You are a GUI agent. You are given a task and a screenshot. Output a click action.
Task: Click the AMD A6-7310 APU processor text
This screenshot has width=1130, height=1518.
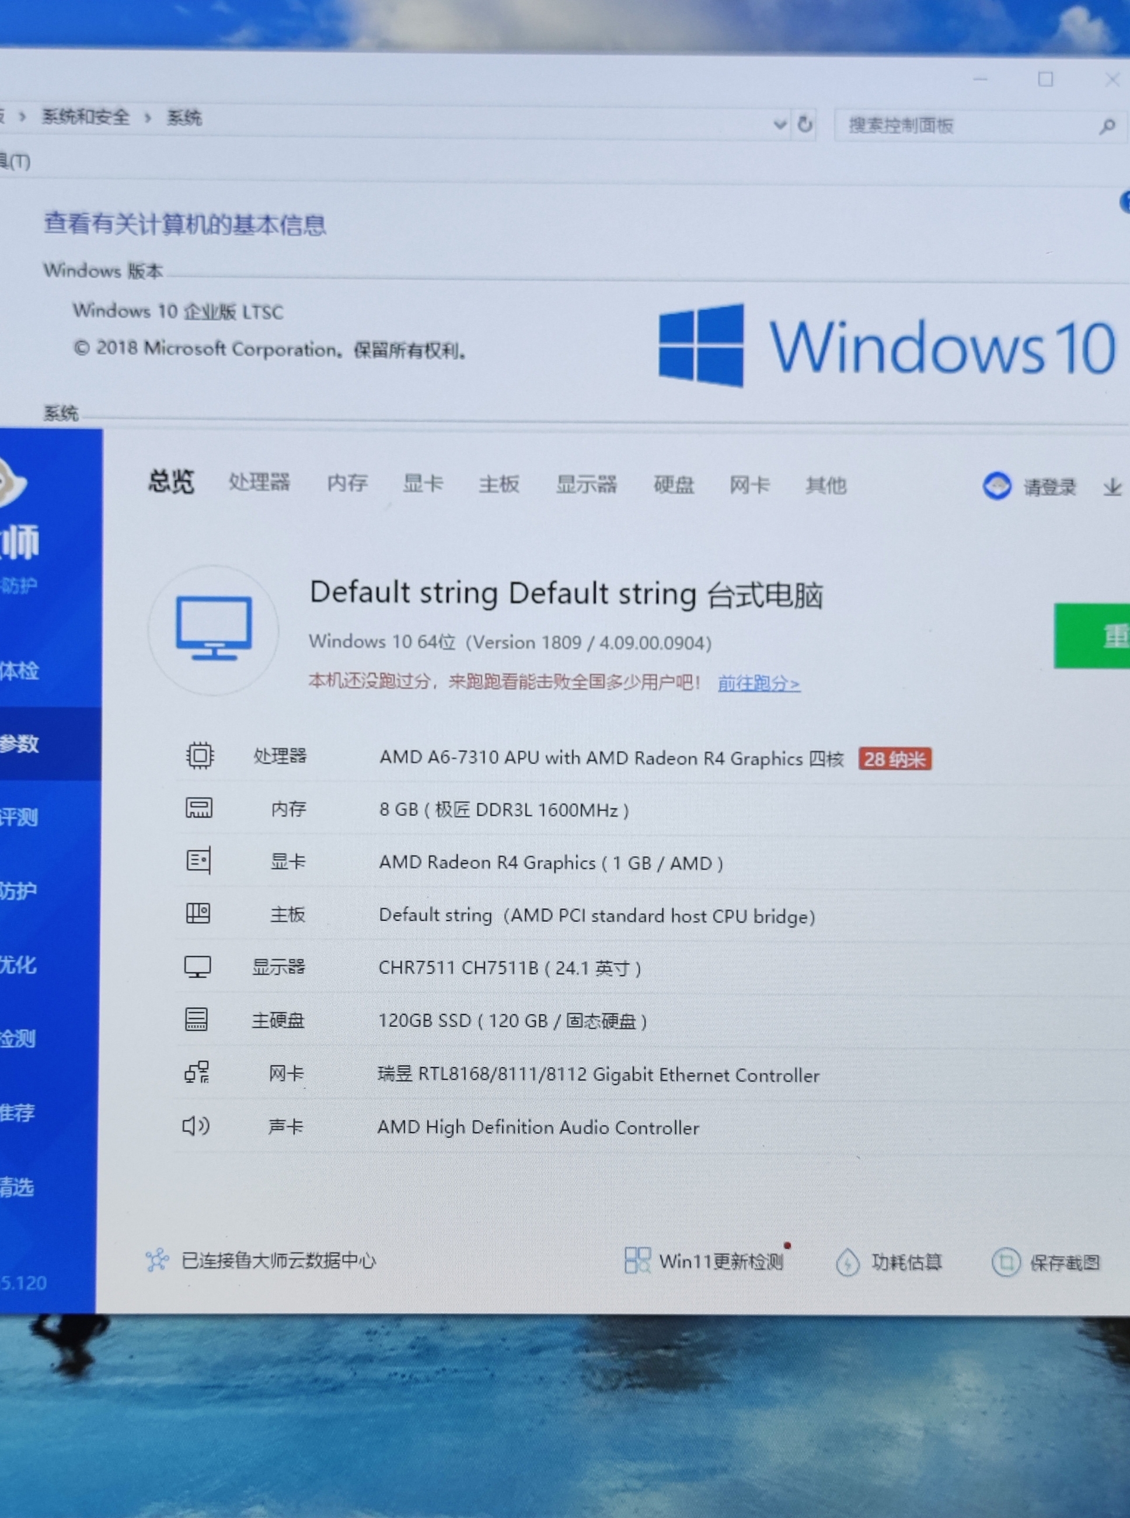612,758
